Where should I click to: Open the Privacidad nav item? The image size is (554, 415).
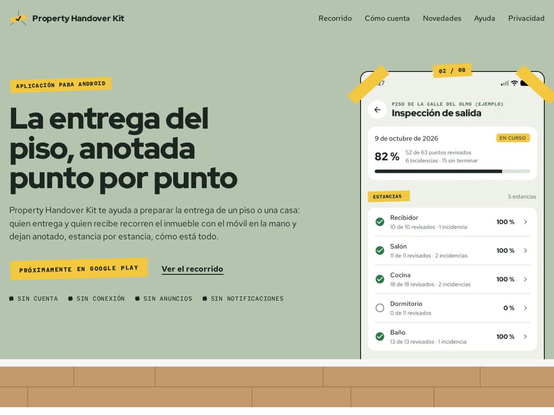526,18
